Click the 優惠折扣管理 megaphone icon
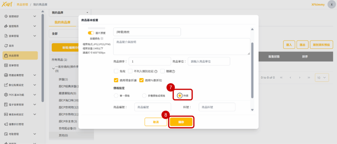The height and width of the screenshot is (144, 337). pyautogui.click(x=6, y=124)
